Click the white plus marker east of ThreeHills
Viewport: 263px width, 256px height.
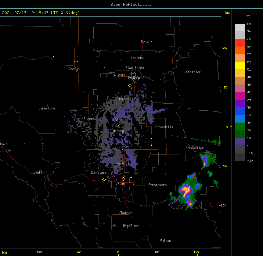click(x=187, y=114)
